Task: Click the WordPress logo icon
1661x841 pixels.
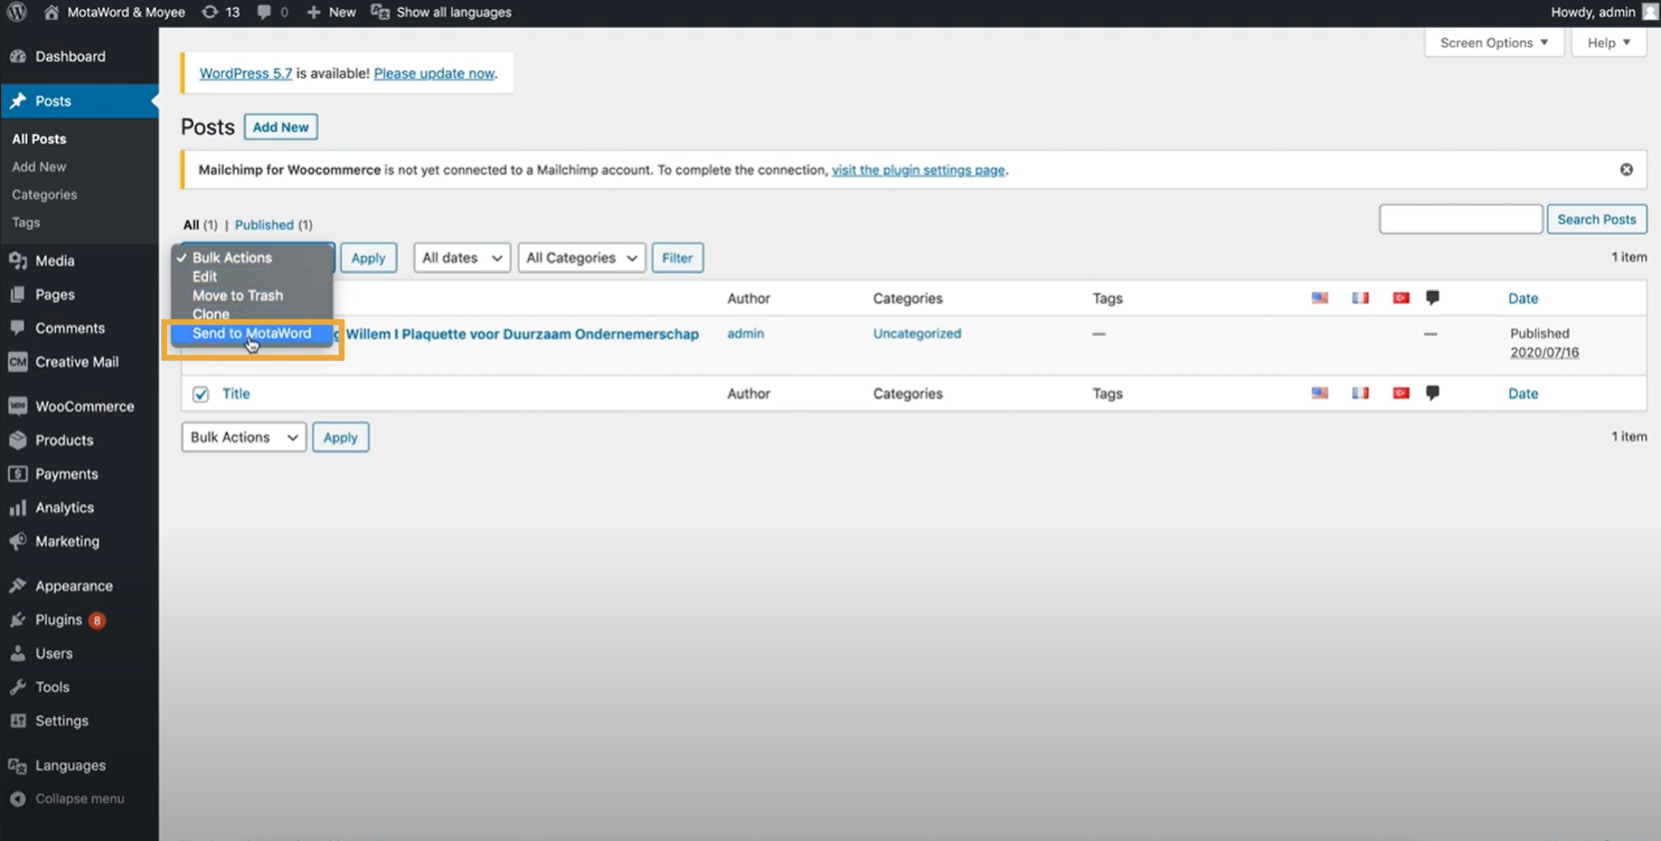Action: 18,11
